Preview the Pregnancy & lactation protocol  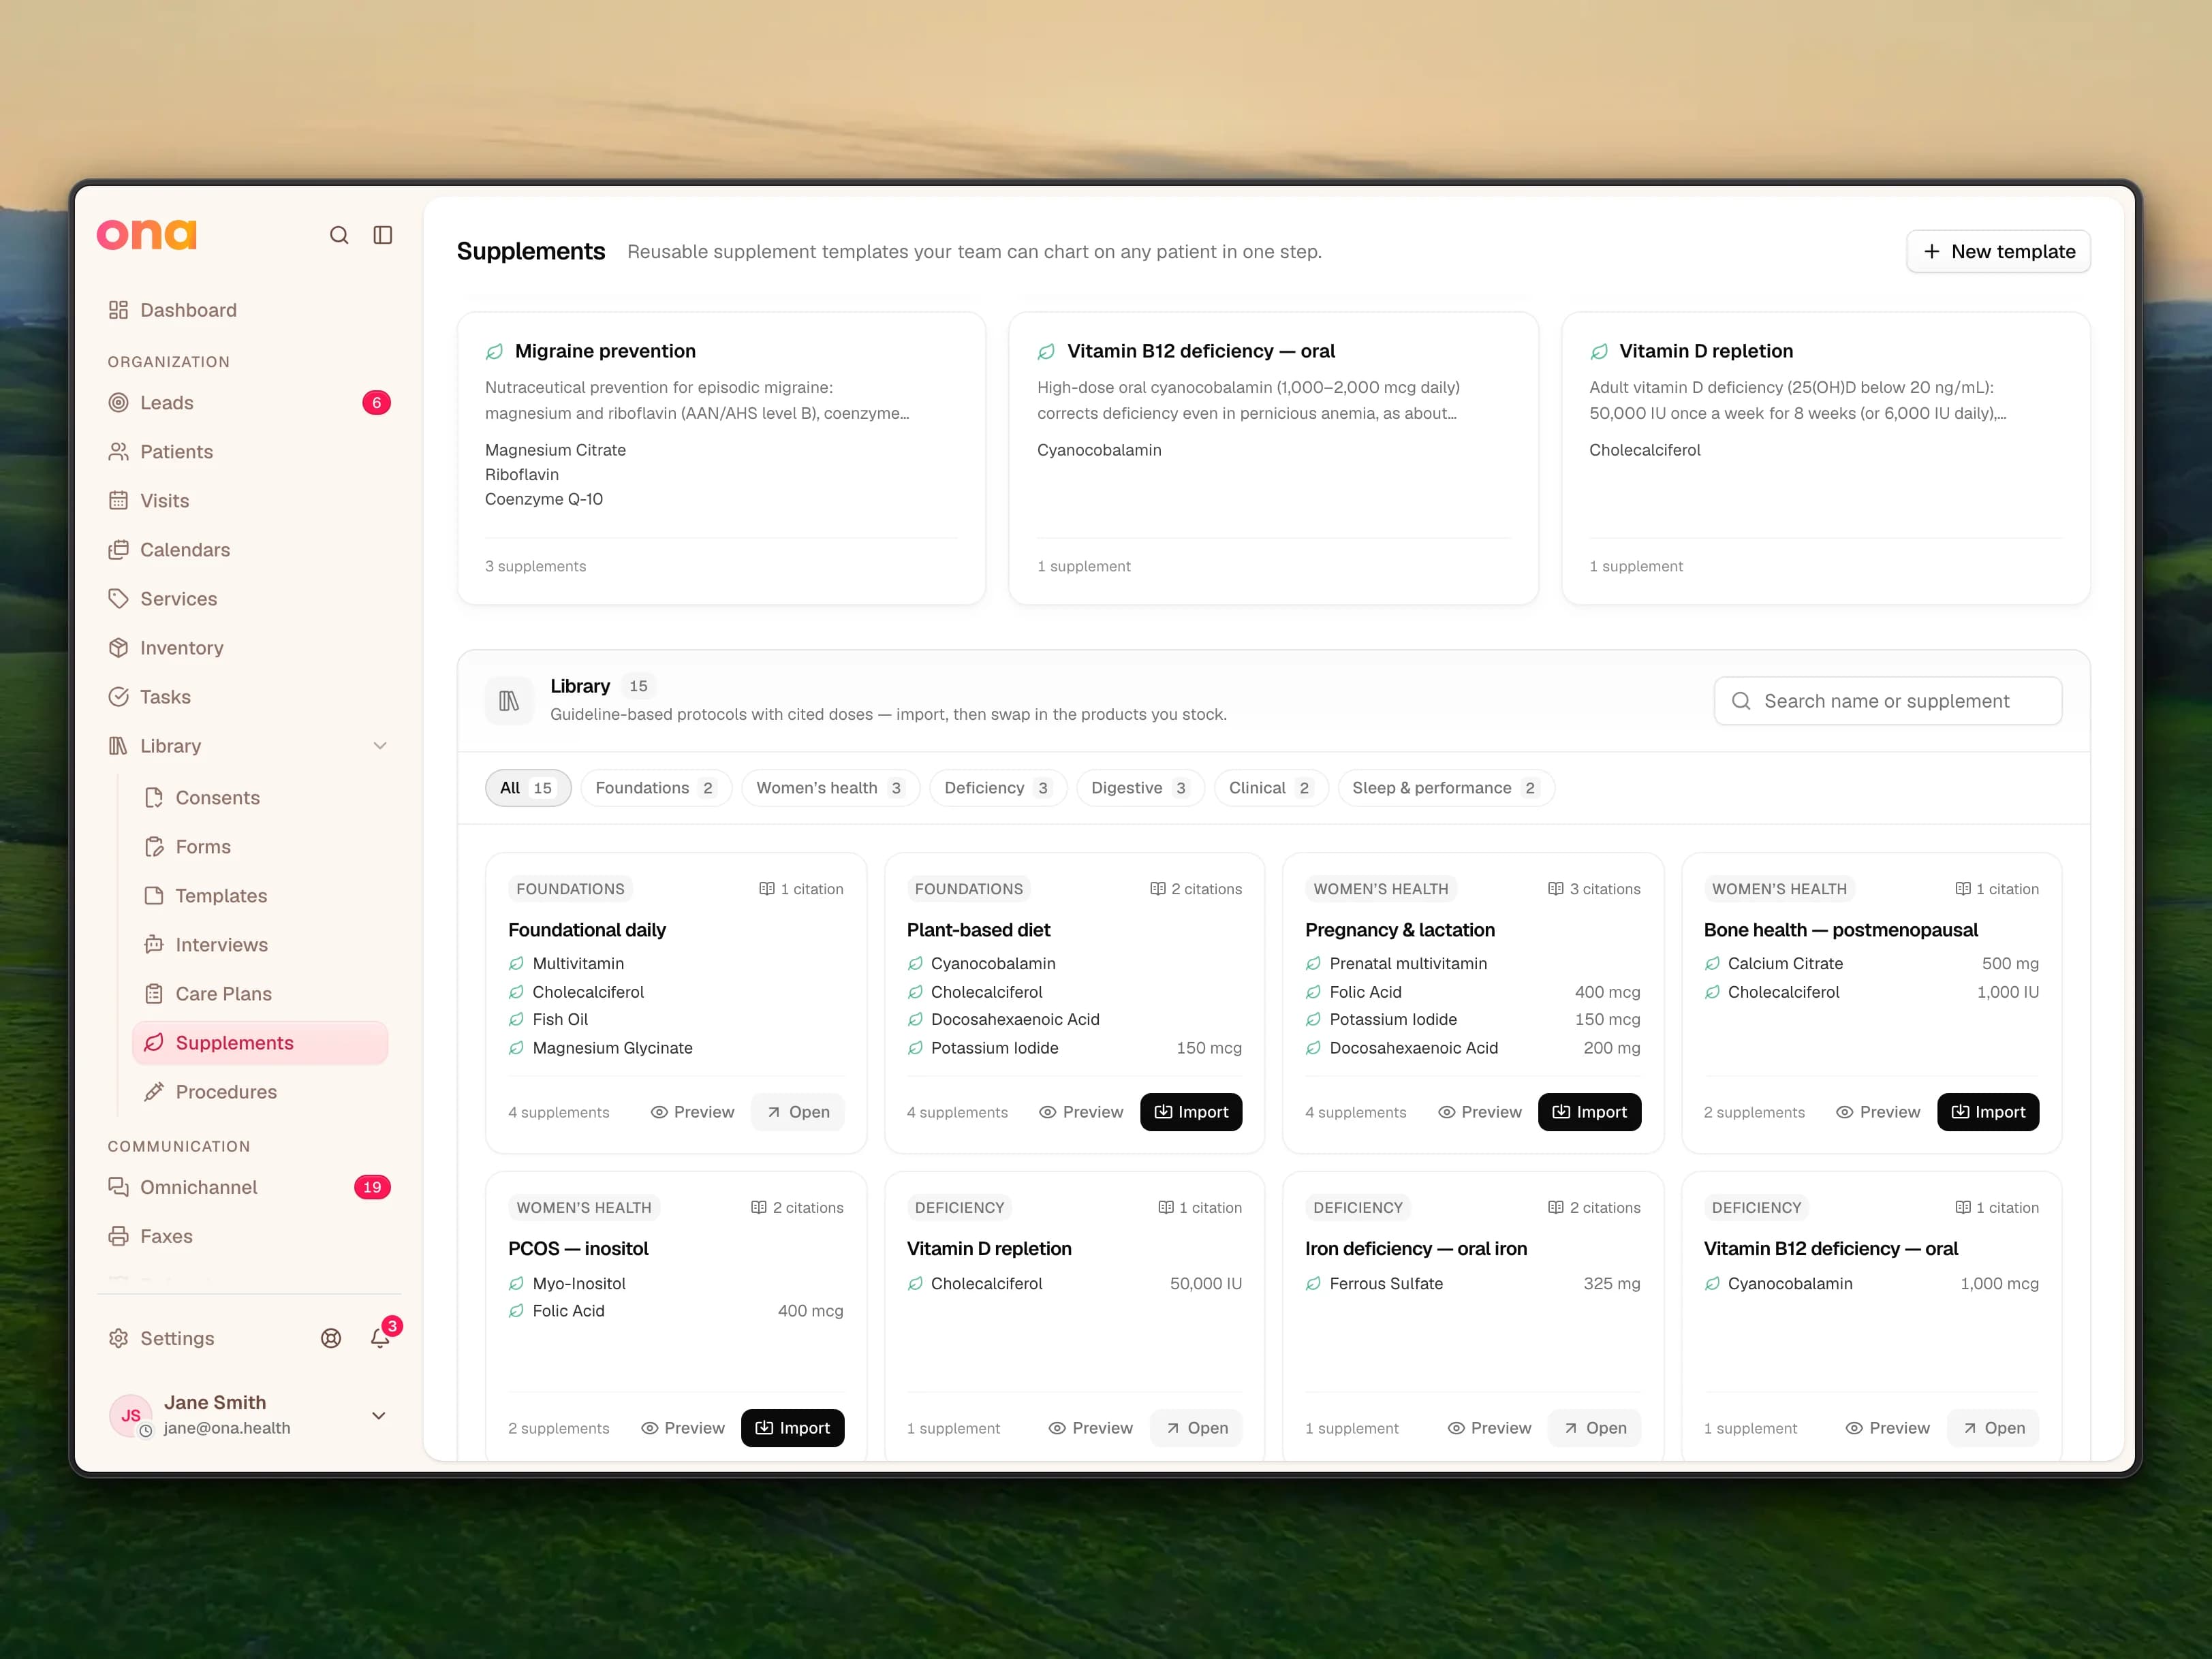click(x=1480, y=1111)
